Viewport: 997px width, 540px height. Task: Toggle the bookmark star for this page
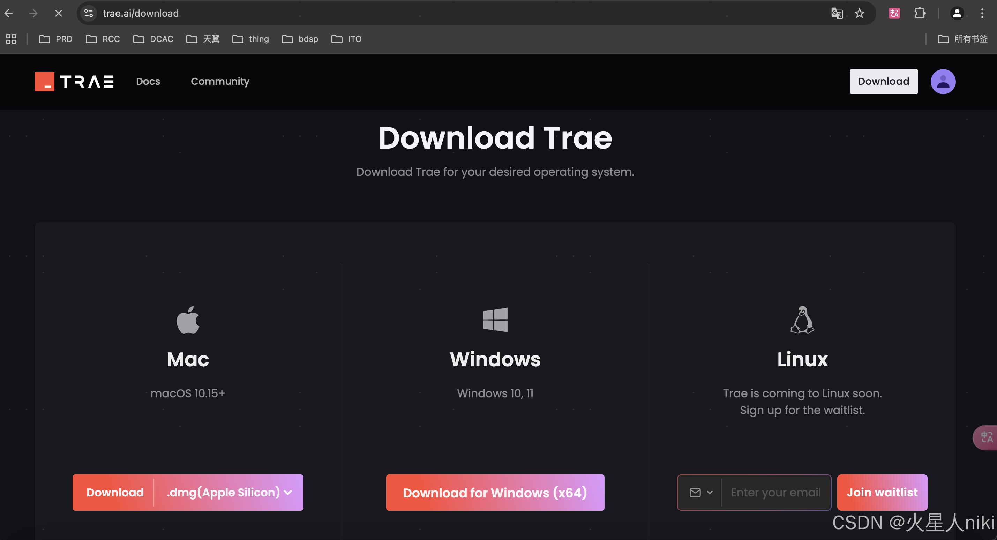(859, 13)
